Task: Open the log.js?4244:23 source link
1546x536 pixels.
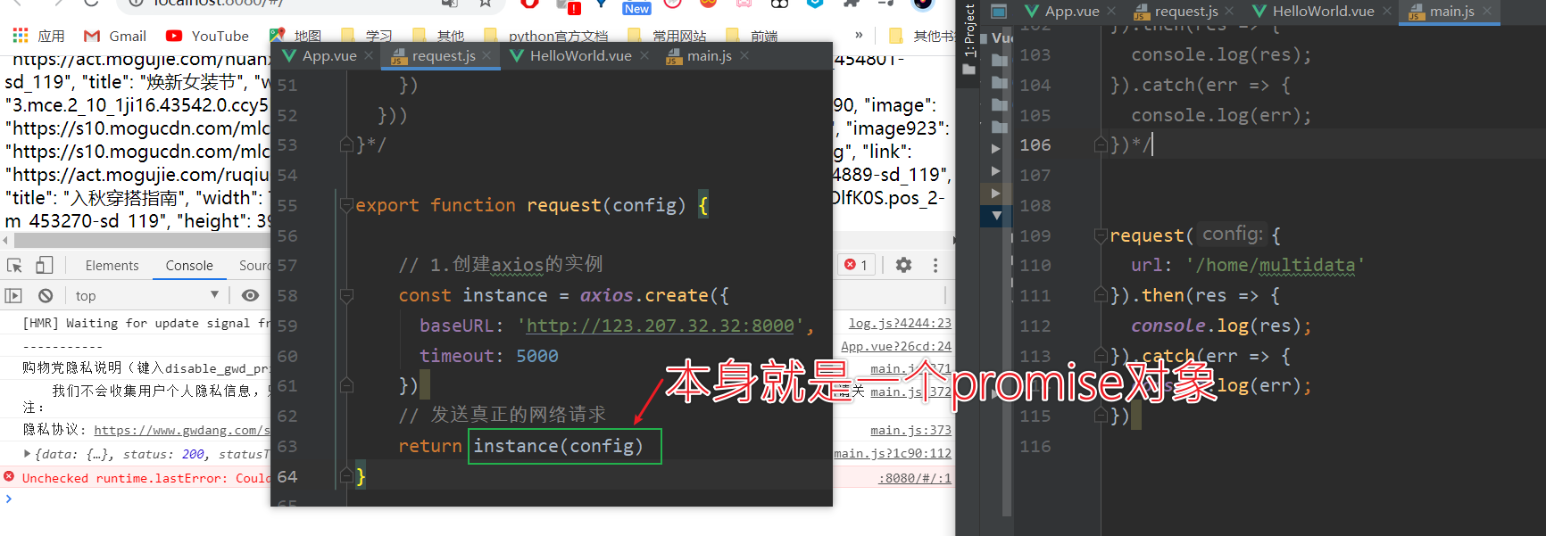Action: click(x=900, y=323)
